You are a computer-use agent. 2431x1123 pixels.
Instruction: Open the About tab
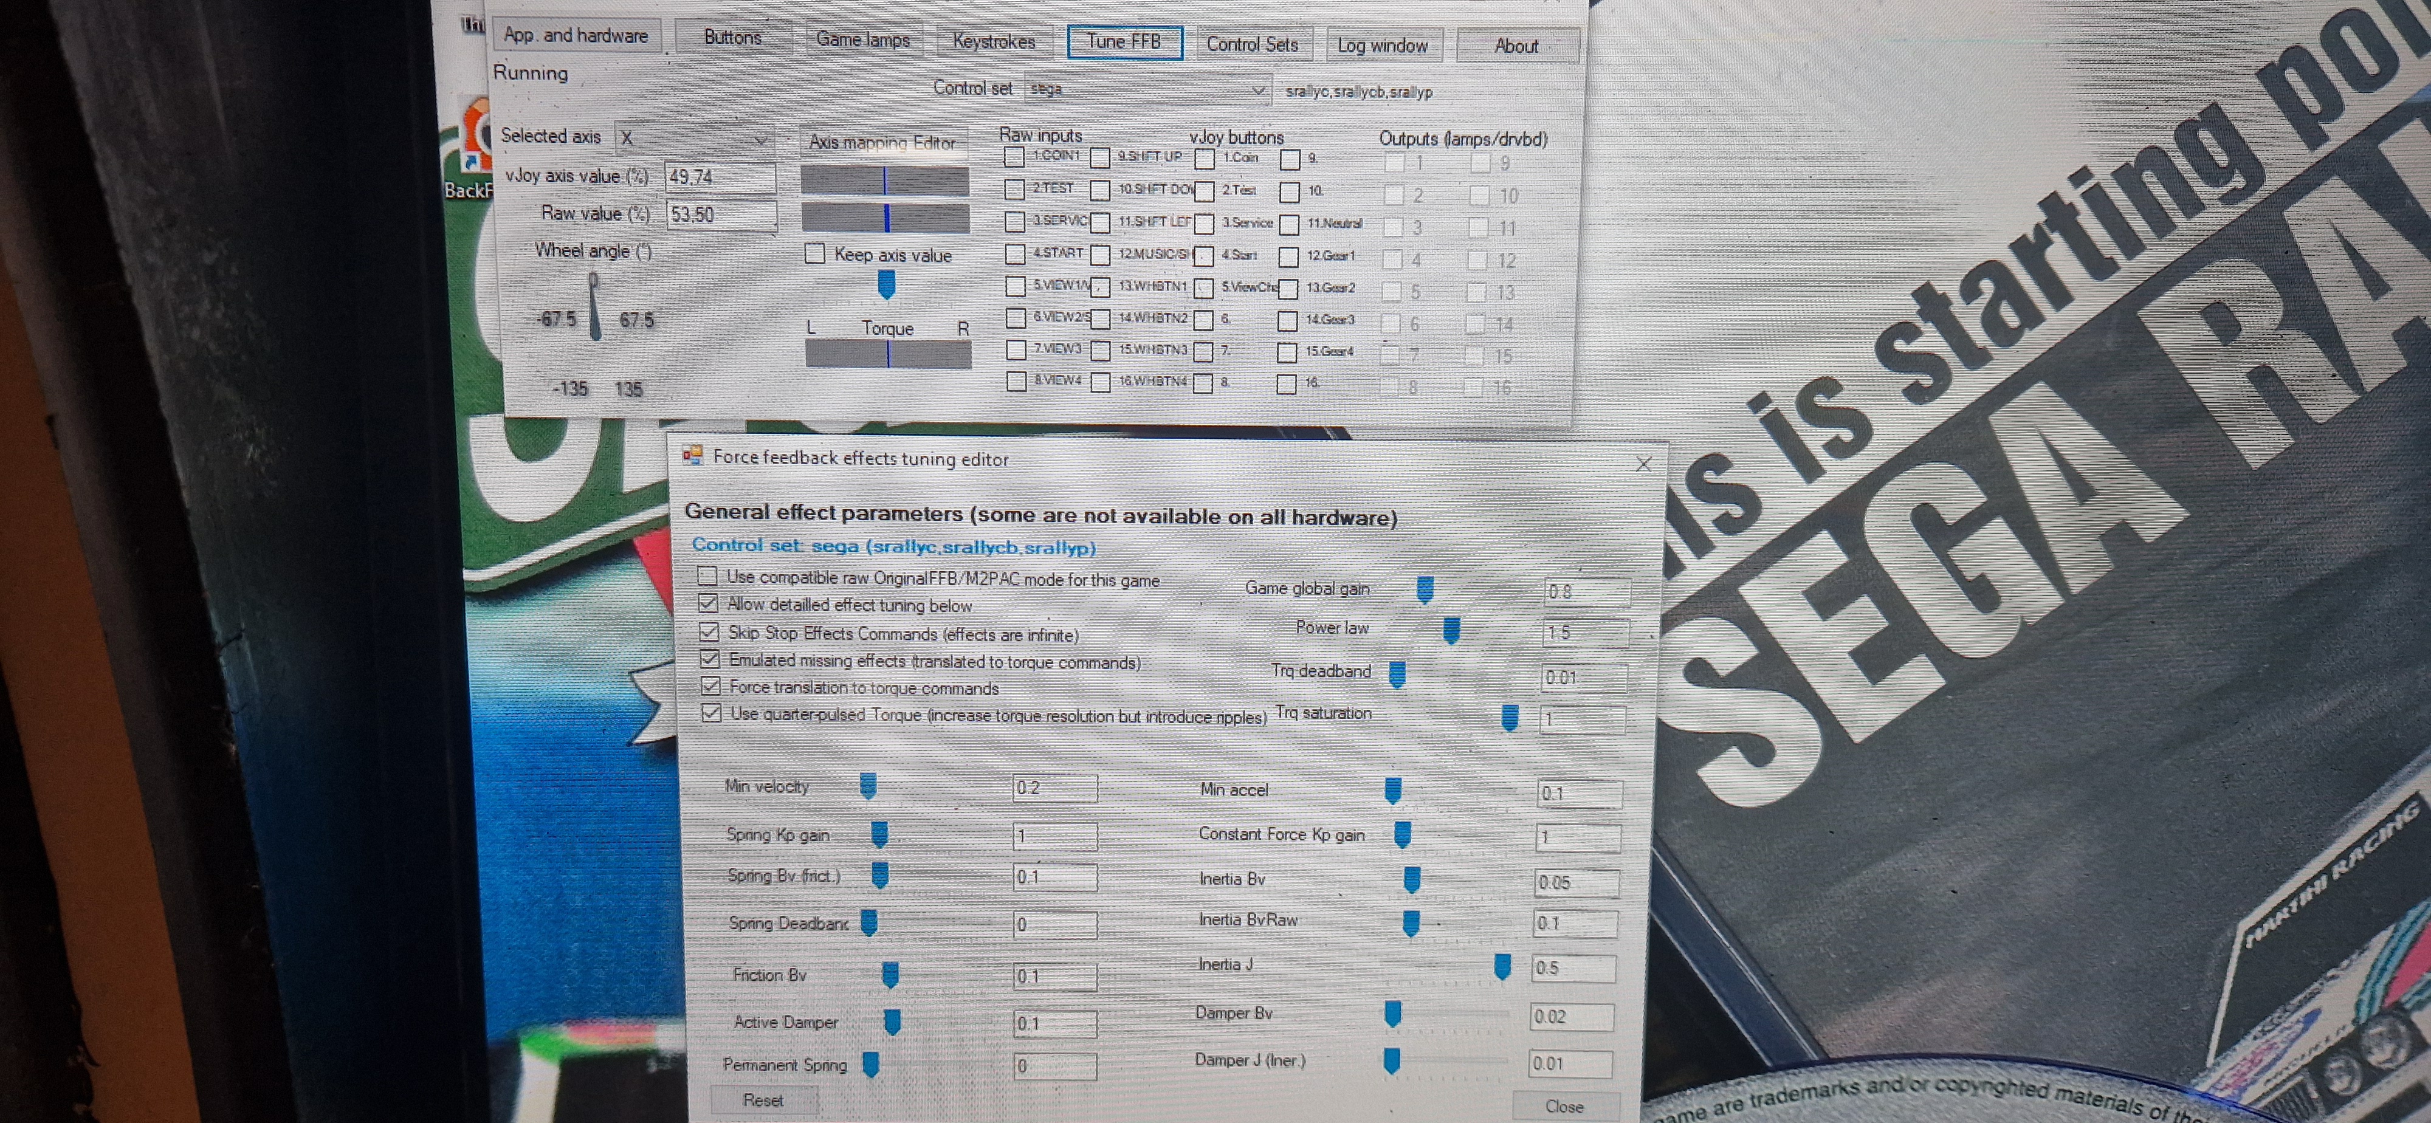1516,46
